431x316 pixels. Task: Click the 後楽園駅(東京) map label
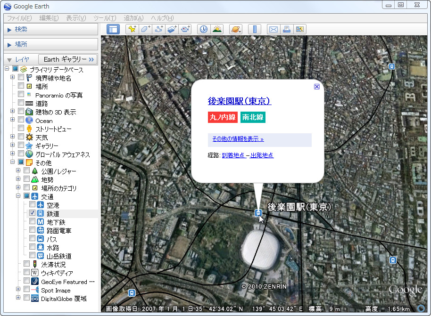(x=299, y=207)
